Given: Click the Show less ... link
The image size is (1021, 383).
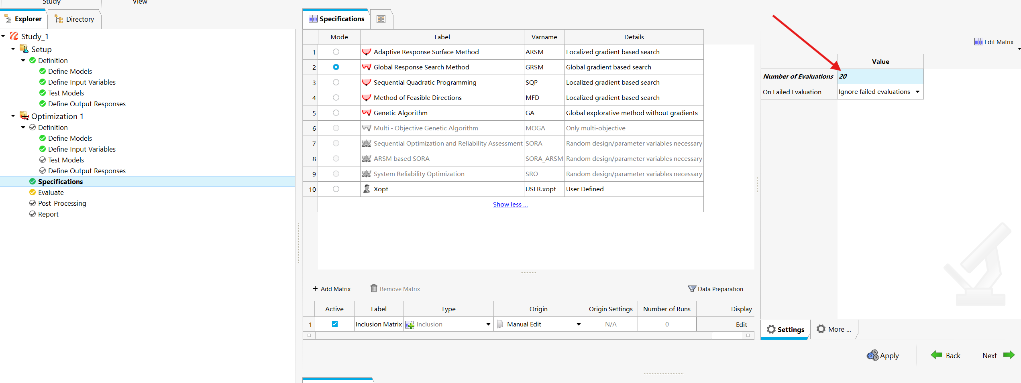Looking at the screenshot, I should tap(510, 204).
